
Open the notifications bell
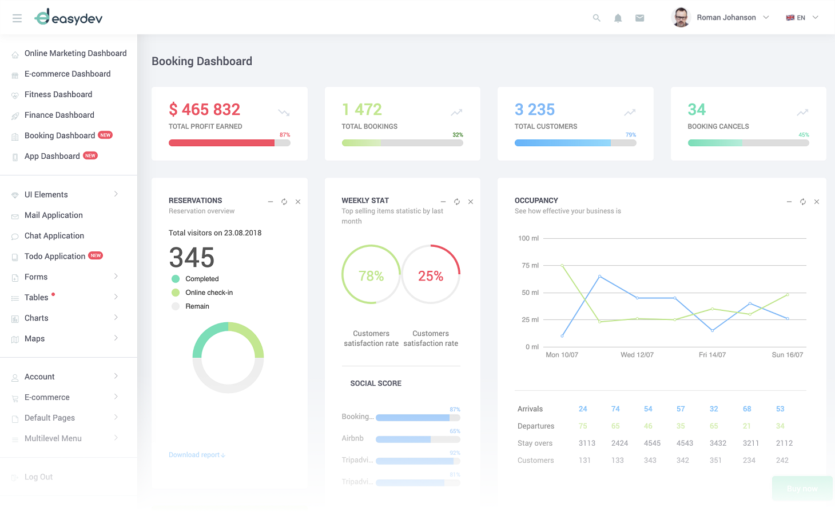click(618, 18)
